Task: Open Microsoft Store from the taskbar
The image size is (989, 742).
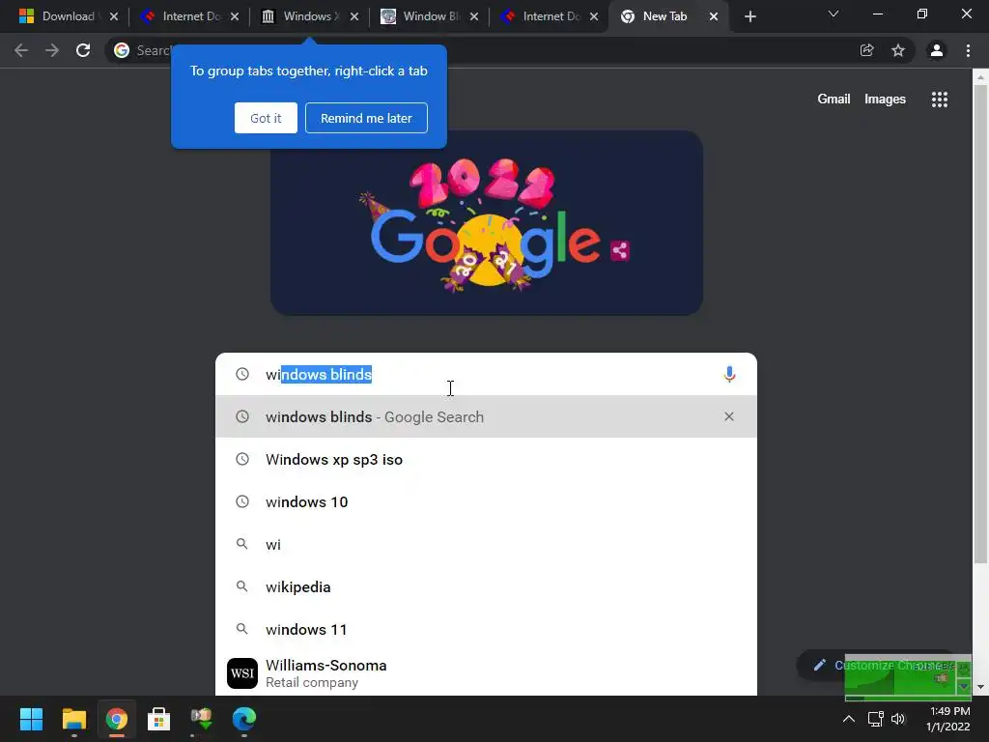Action: (x=159, y=719)
